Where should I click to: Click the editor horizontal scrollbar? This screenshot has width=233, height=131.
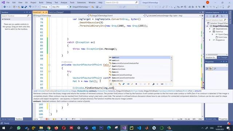point(117,119)
